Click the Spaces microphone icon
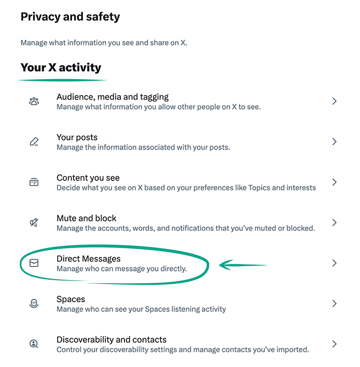Screen dimensions: 360x367 [34, 304]
